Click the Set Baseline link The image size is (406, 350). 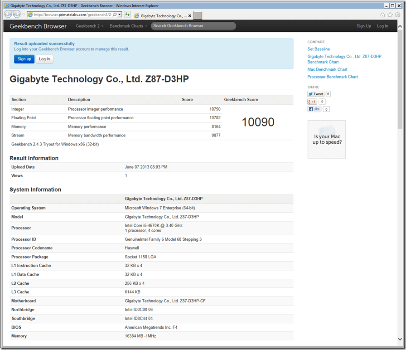[x=319, y=49]
